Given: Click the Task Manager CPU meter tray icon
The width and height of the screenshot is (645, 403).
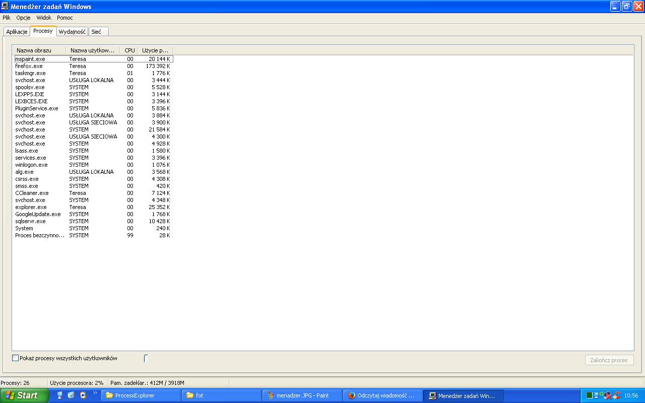Looking at the screenshot, I should click(x=590, y=395).
